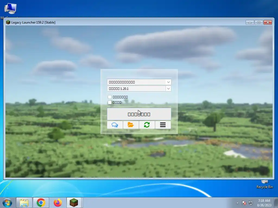Image resolution: width=278 pixels, height=208 pixels.
Task: Open the orange folder button
Action: coord(131,125)
